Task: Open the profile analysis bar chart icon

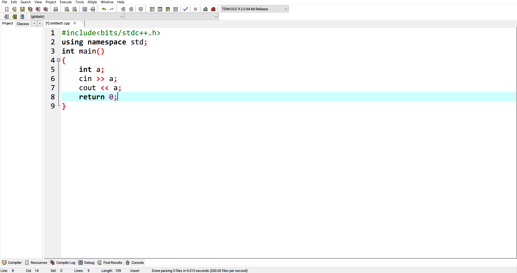Action: pyautogui.click(x=205, y=9)
